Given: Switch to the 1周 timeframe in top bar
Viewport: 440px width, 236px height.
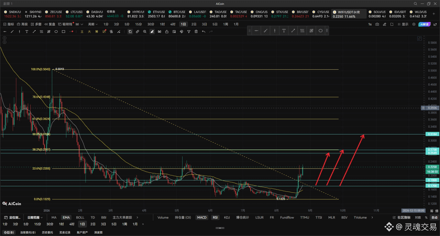Looking at the screenshot, I should click(225, 24).
